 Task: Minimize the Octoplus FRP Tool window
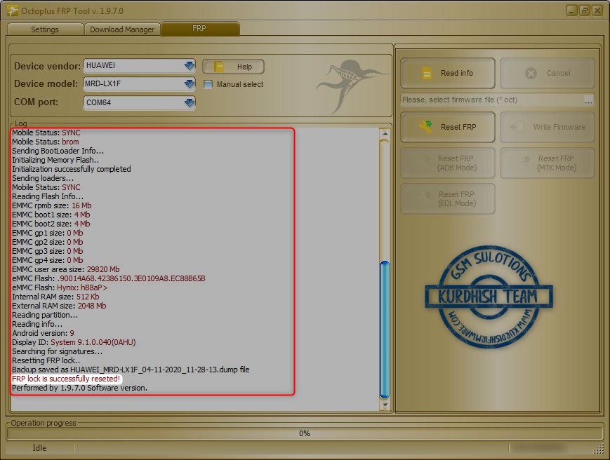571,11
